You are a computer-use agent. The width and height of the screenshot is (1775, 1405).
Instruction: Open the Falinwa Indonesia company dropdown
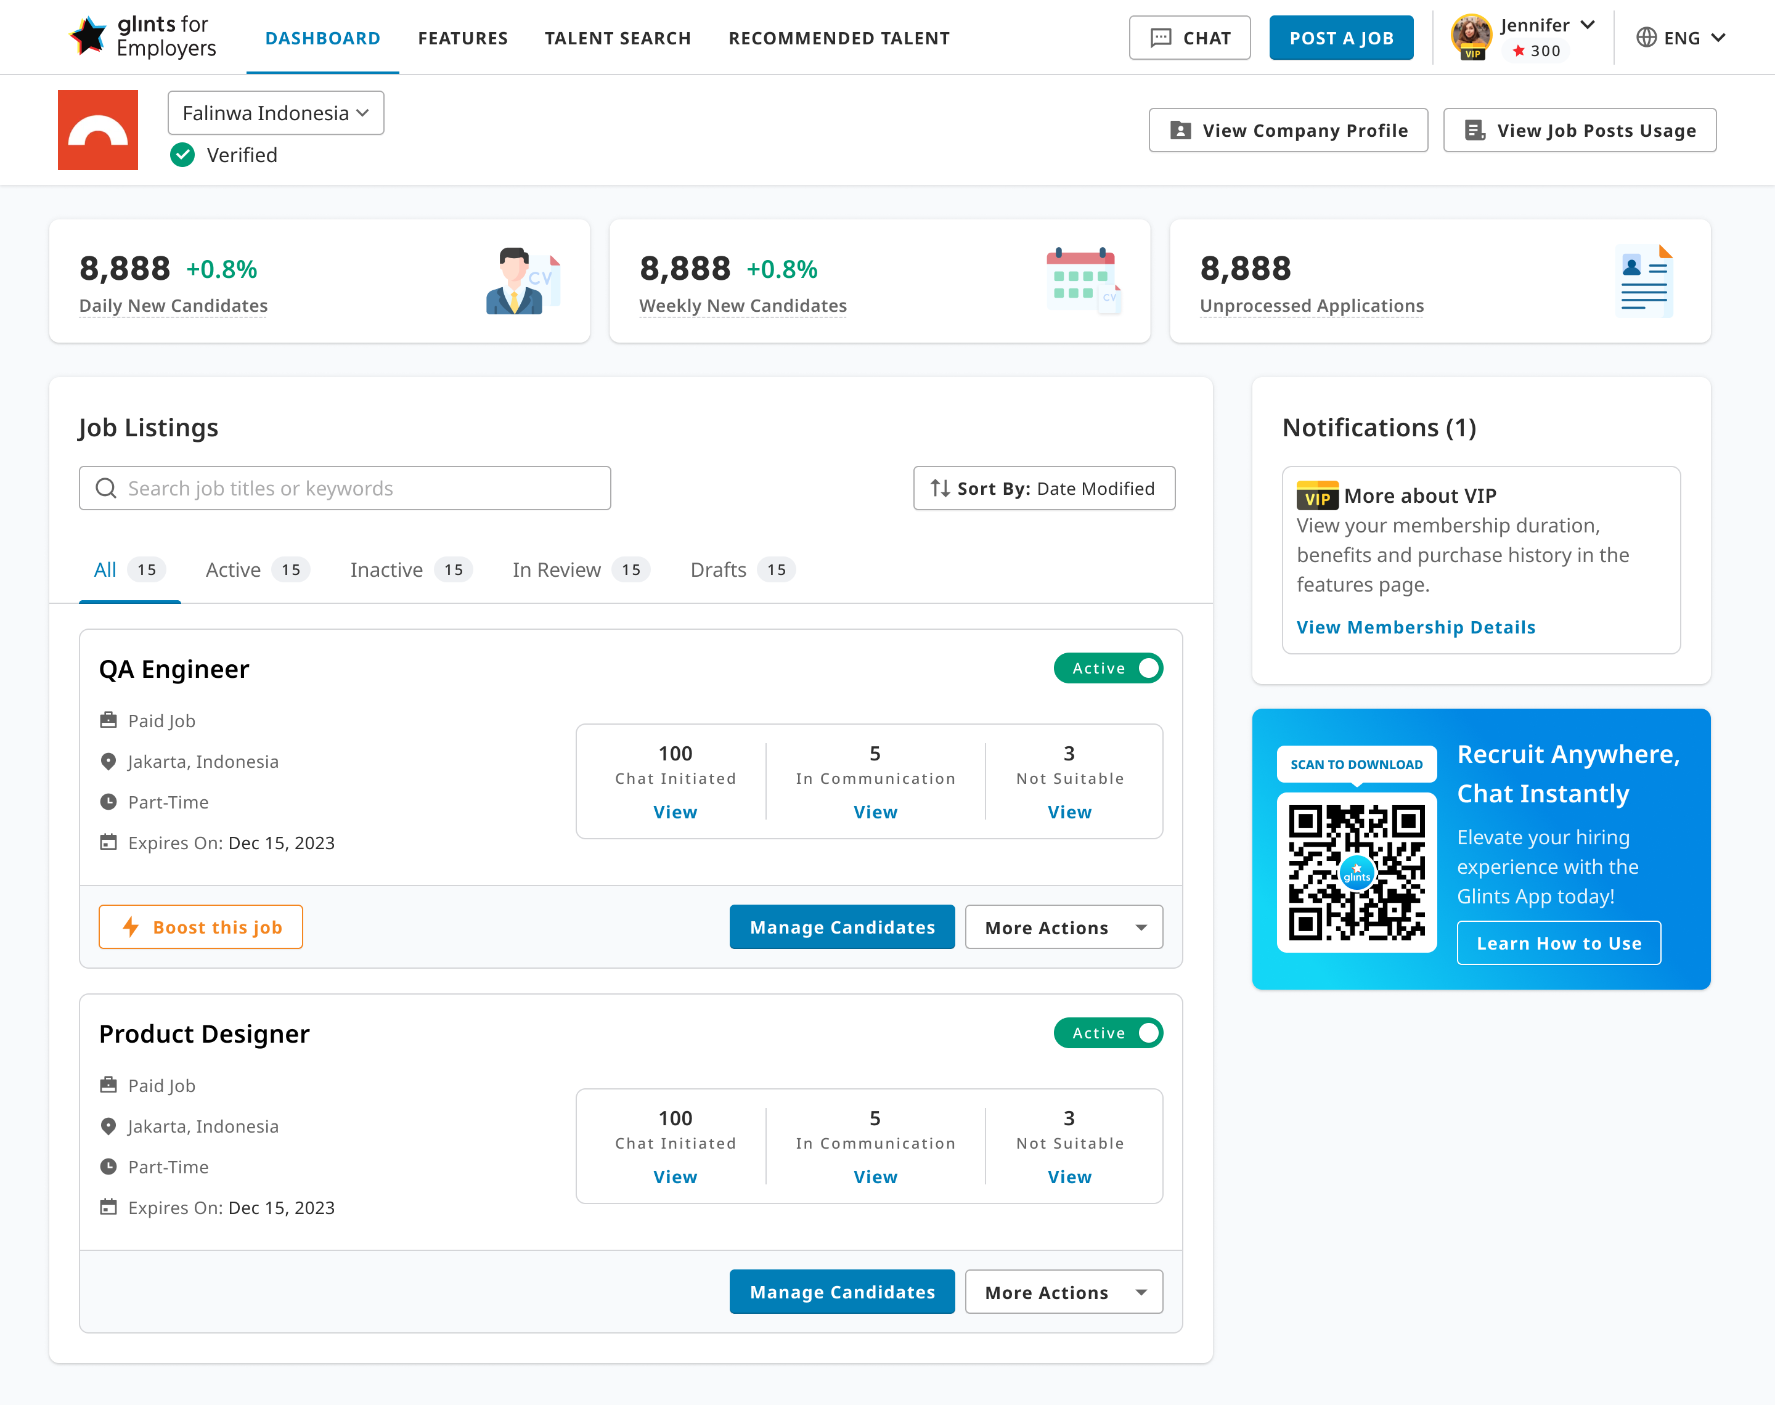coord(275,113)
